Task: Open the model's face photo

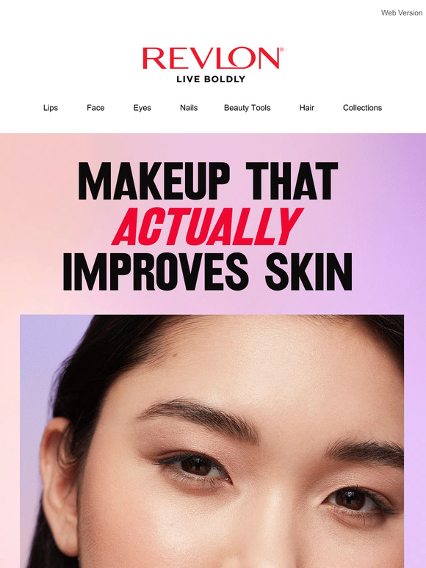Action: [x=212, y=441]
